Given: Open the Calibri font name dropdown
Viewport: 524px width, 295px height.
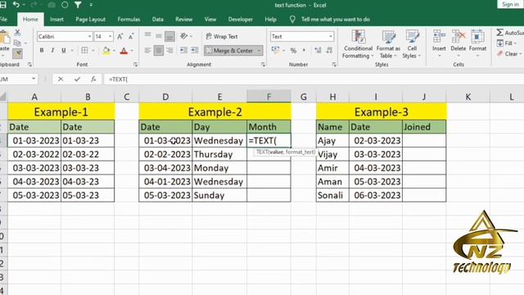Looking at the screenshot, I should pyautogui.click(x=89, y=36).
